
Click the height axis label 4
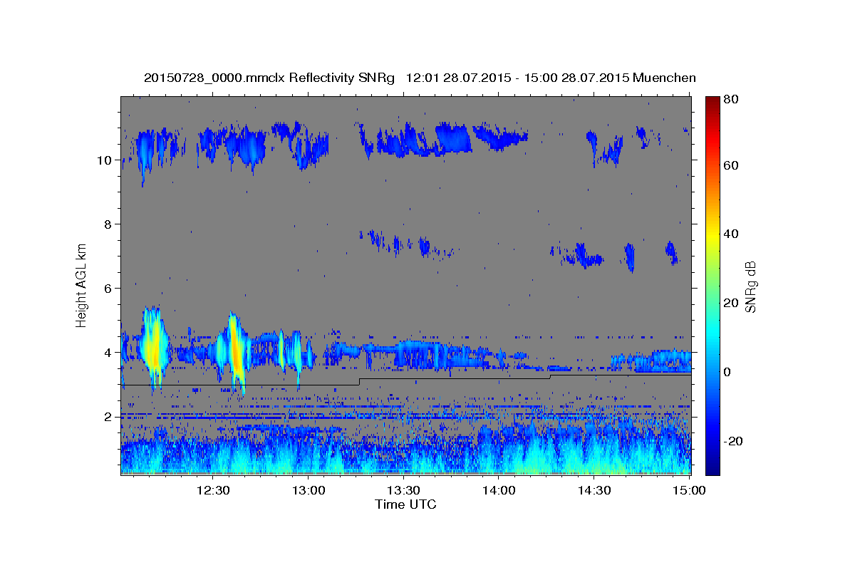click(x=107, y=353)
